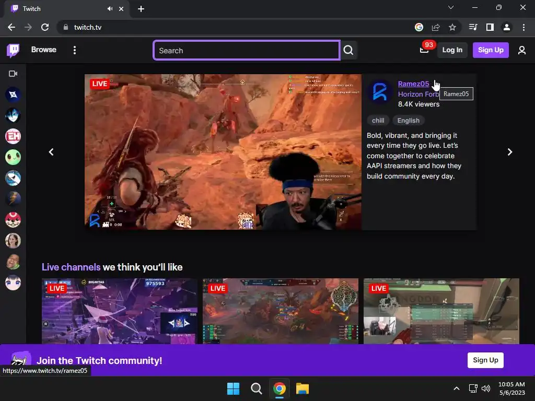Open the woman portrait sidebar channel avatar
The height and width of the screenshot is (401, 535).
click(x=13, y=241)
